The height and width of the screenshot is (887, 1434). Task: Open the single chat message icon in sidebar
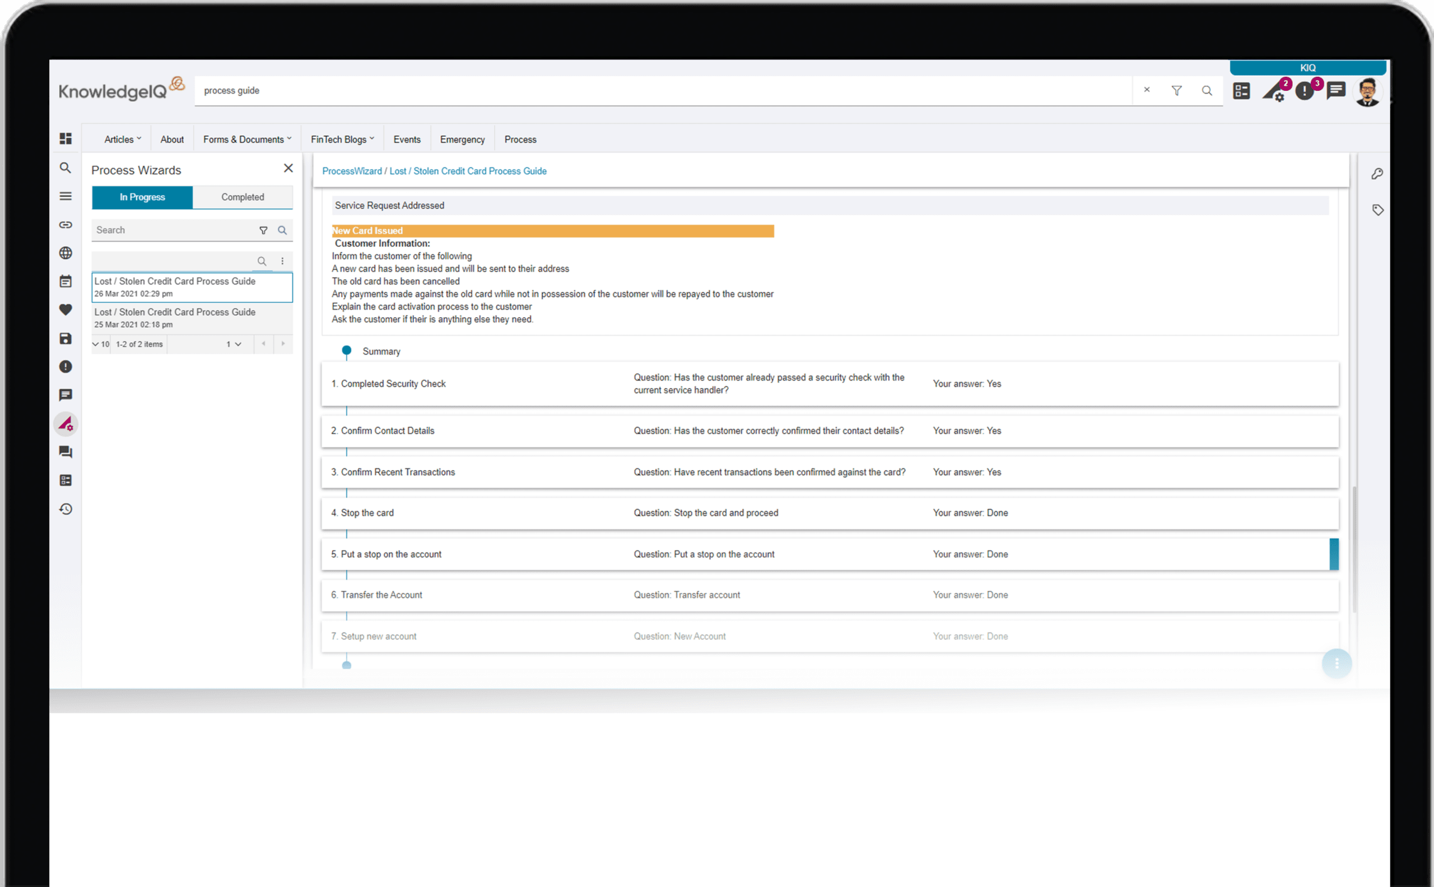(66, 396)
